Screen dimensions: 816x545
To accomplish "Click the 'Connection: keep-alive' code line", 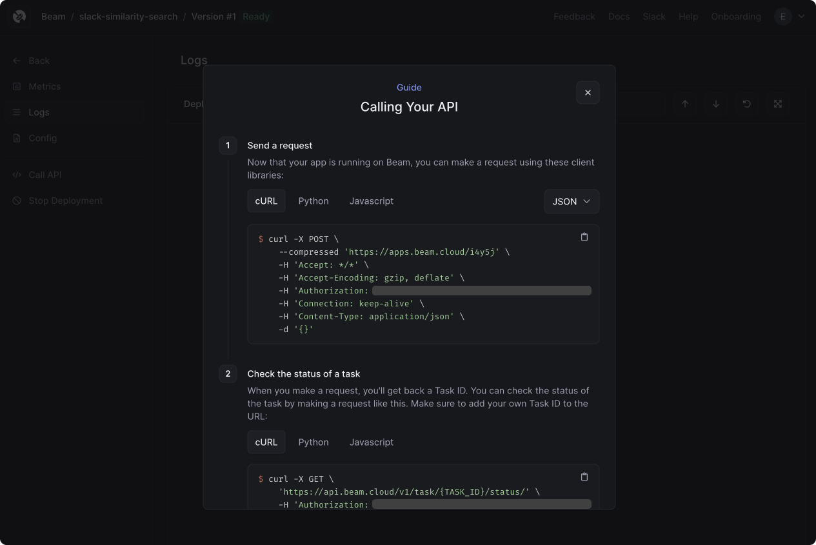I will pos(352,304).
